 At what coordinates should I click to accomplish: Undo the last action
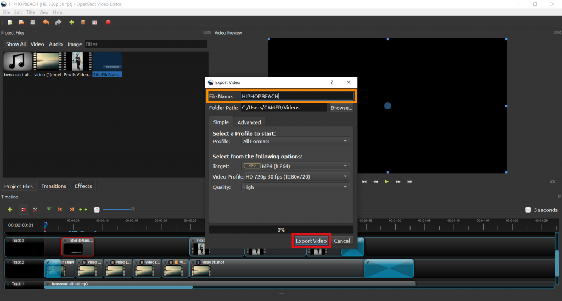tap(46, 22)
